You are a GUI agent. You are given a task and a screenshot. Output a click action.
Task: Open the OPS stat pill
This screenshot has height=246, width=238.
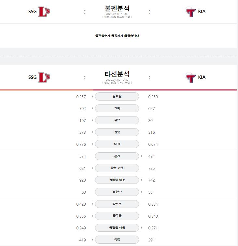[x=117, y=144]
